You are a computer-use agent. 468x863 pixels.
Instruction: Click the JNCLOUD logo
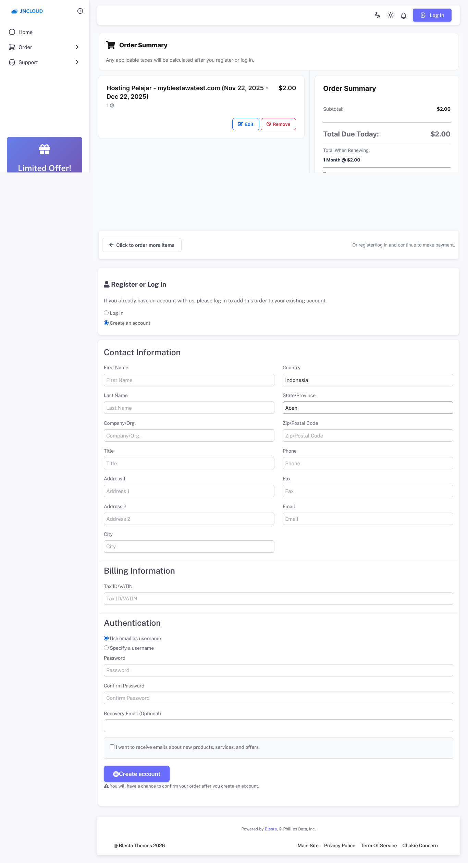click(x=27, y=11)
